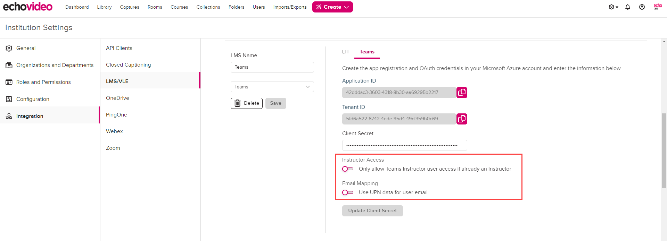
Task: Select the Teams tab
Action: [367, 52]
